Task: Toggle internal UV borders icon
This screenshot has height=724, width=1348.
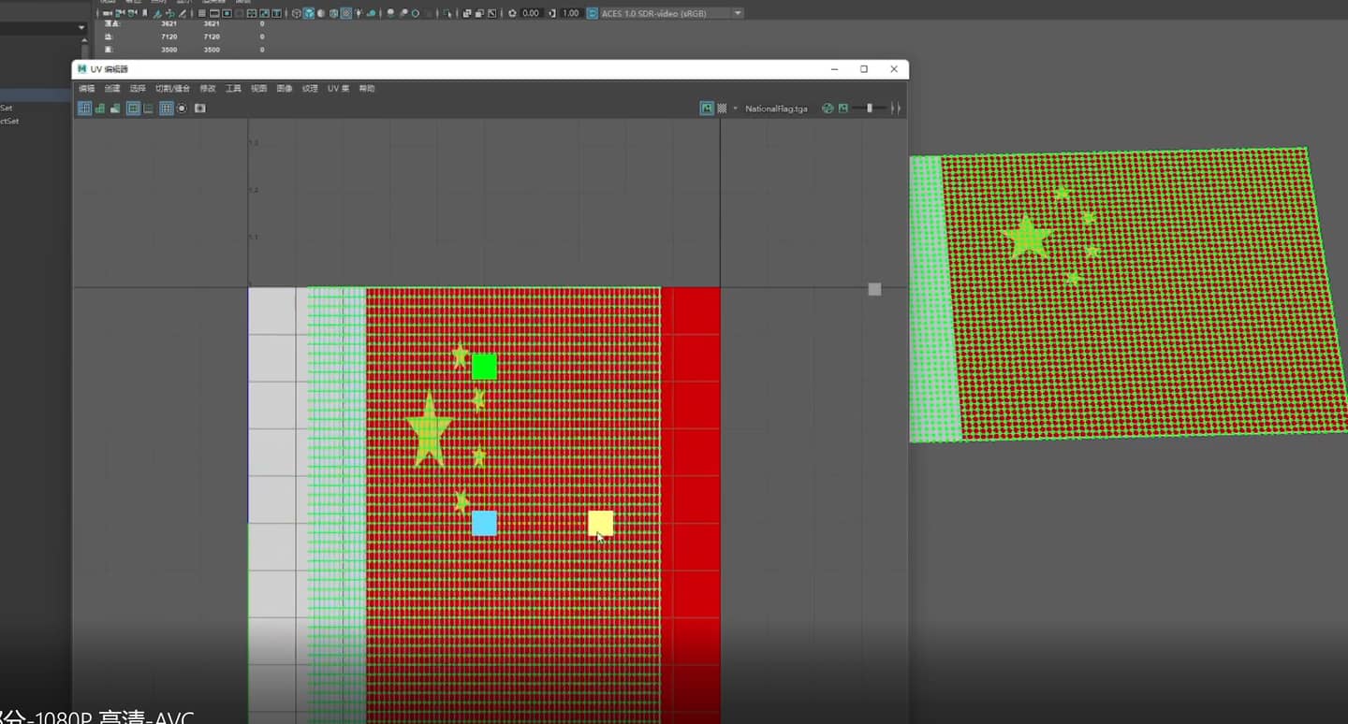Action: click(148, 109)
